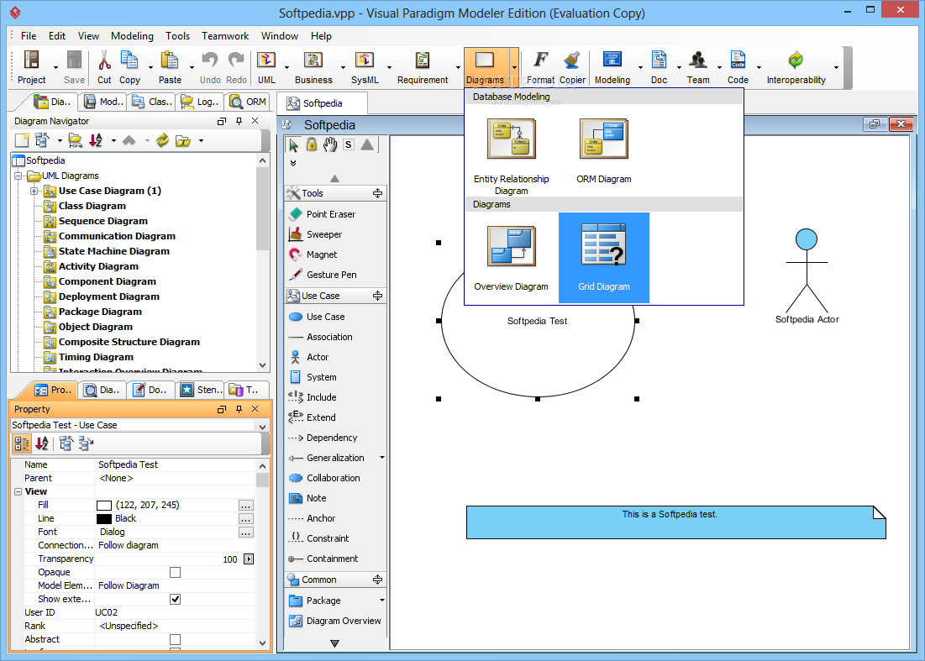
Task: Select ORM Diagram icon in popup
Action: click(x=603, y=139)
